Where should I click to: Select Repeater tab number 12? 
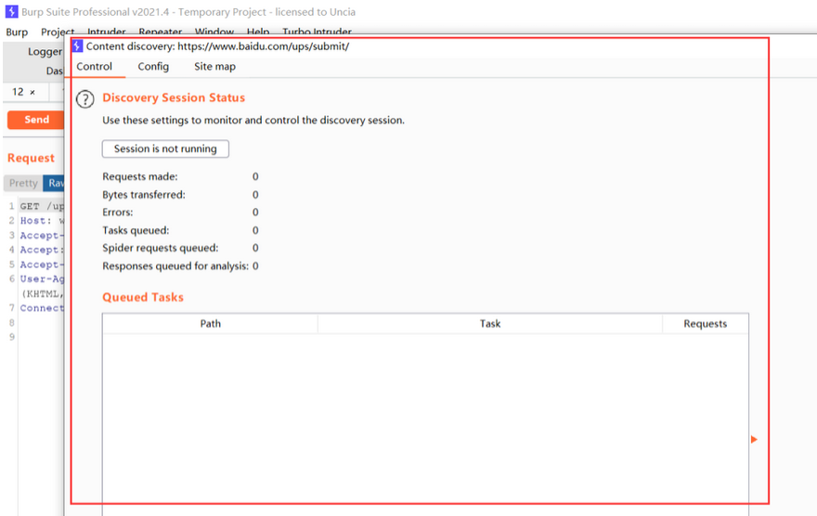(18, 92)
